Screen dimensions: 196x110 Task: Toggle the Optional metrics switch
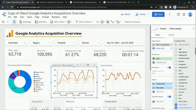click(169, 97)
